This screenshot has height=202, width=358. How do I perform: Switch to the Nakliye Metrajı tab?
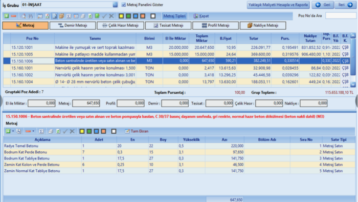(263, 26)
